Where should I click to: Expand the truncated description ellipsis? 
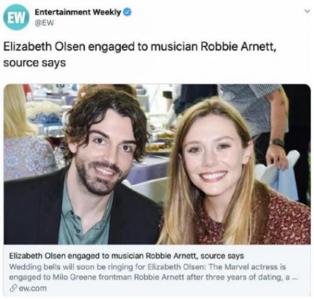point(295,278)
